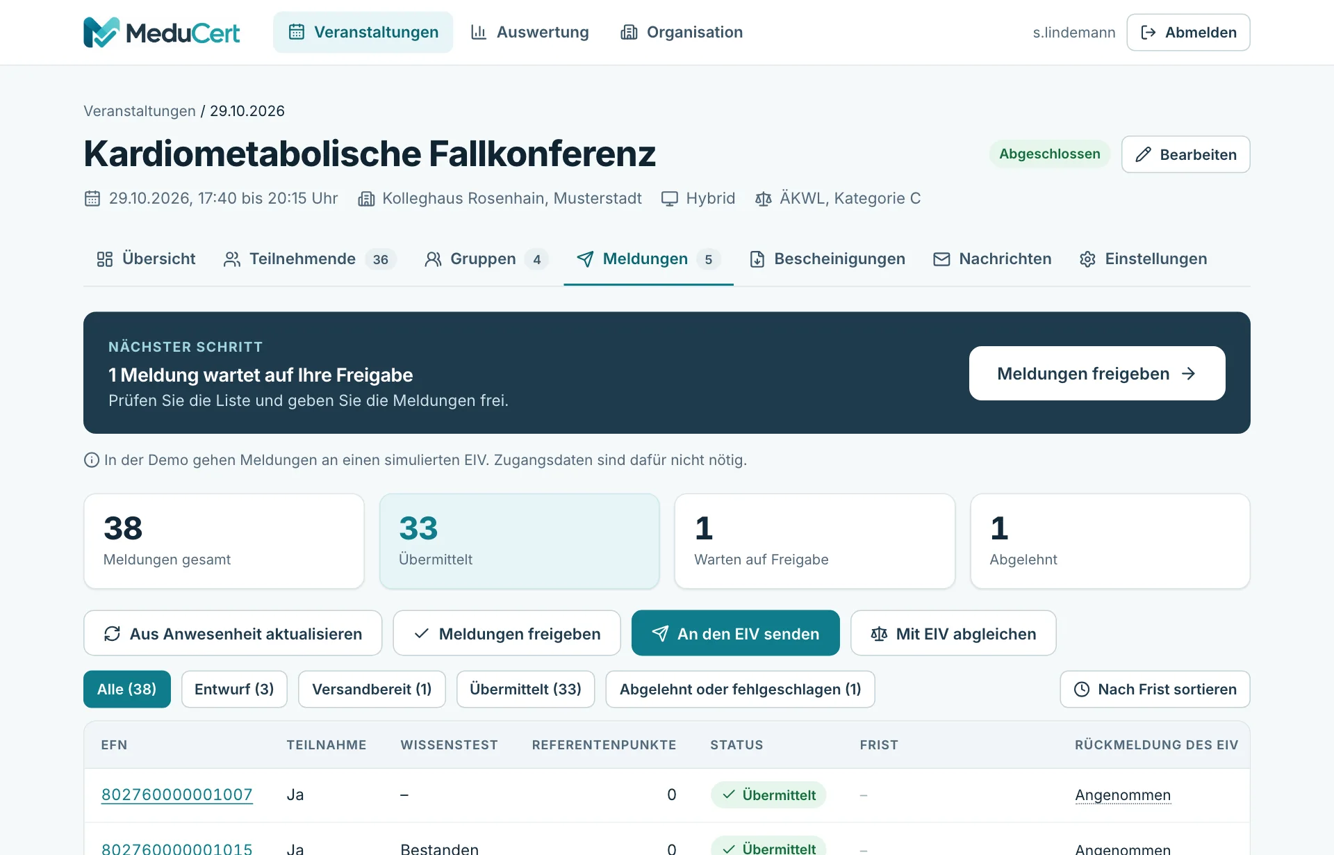Log out with the Abmelden button
This screenshot has width=1334, height=855.
pos(1188,32)
